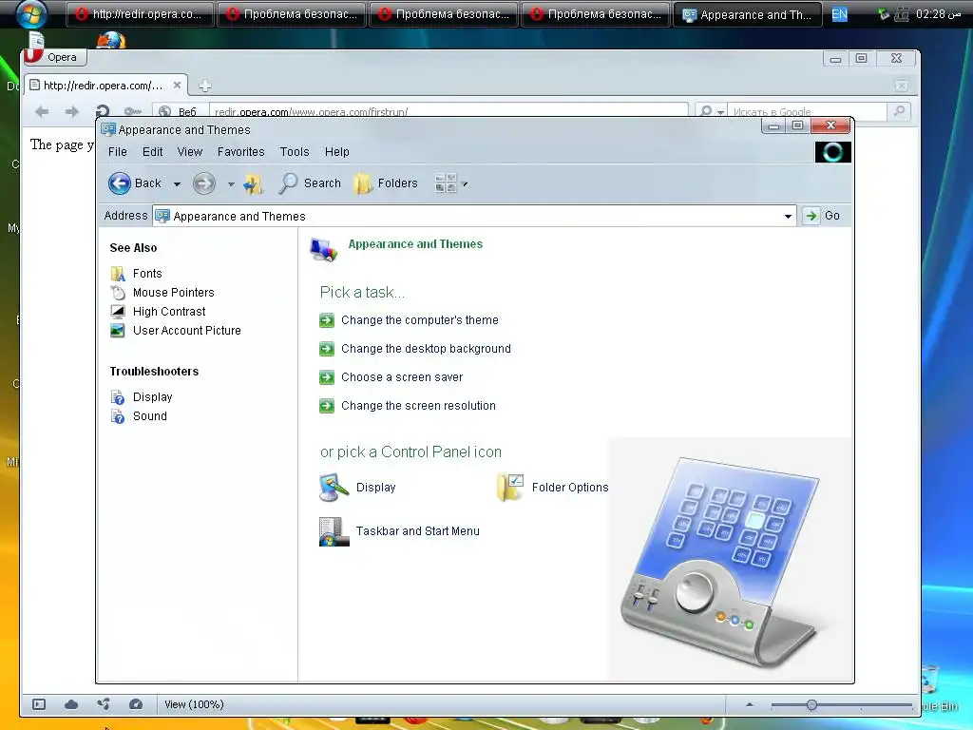Click EN language indicator in tray
973x730 pixels.
pos(839,14)
